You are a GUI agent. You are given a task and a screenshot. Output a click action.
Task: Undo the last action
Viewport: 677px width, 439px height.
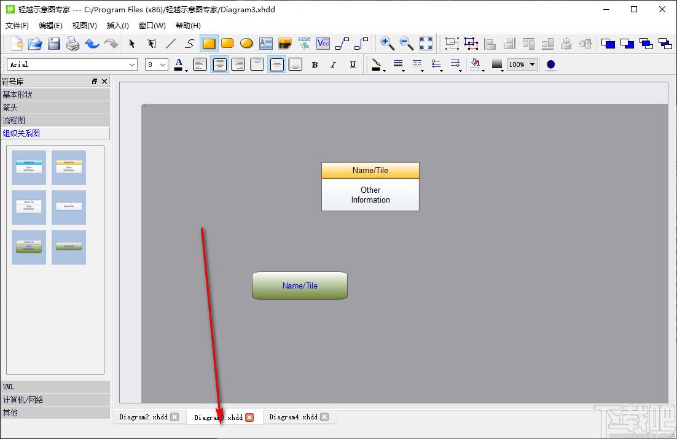coord(92,44)
